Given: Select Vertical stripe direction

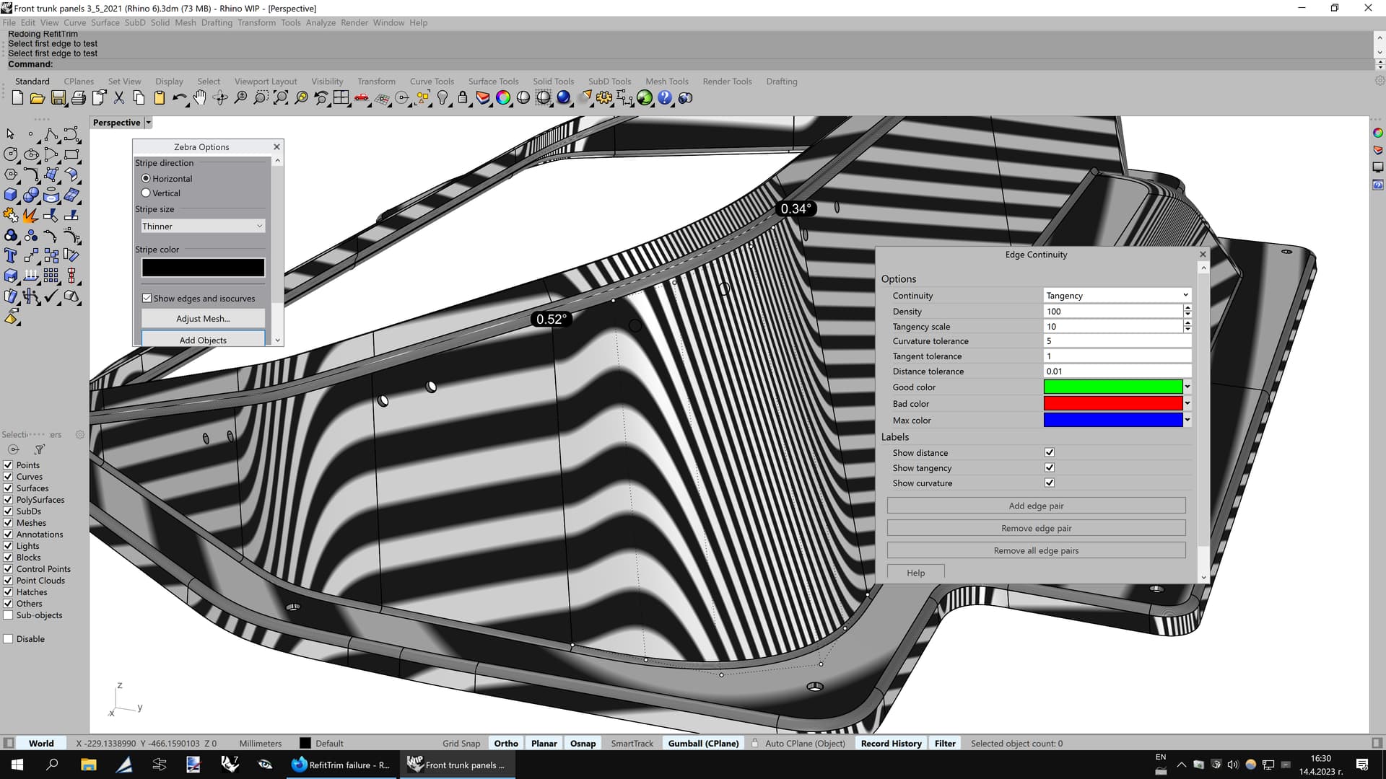Looking at the screenshot, I should tap(146, 193).
